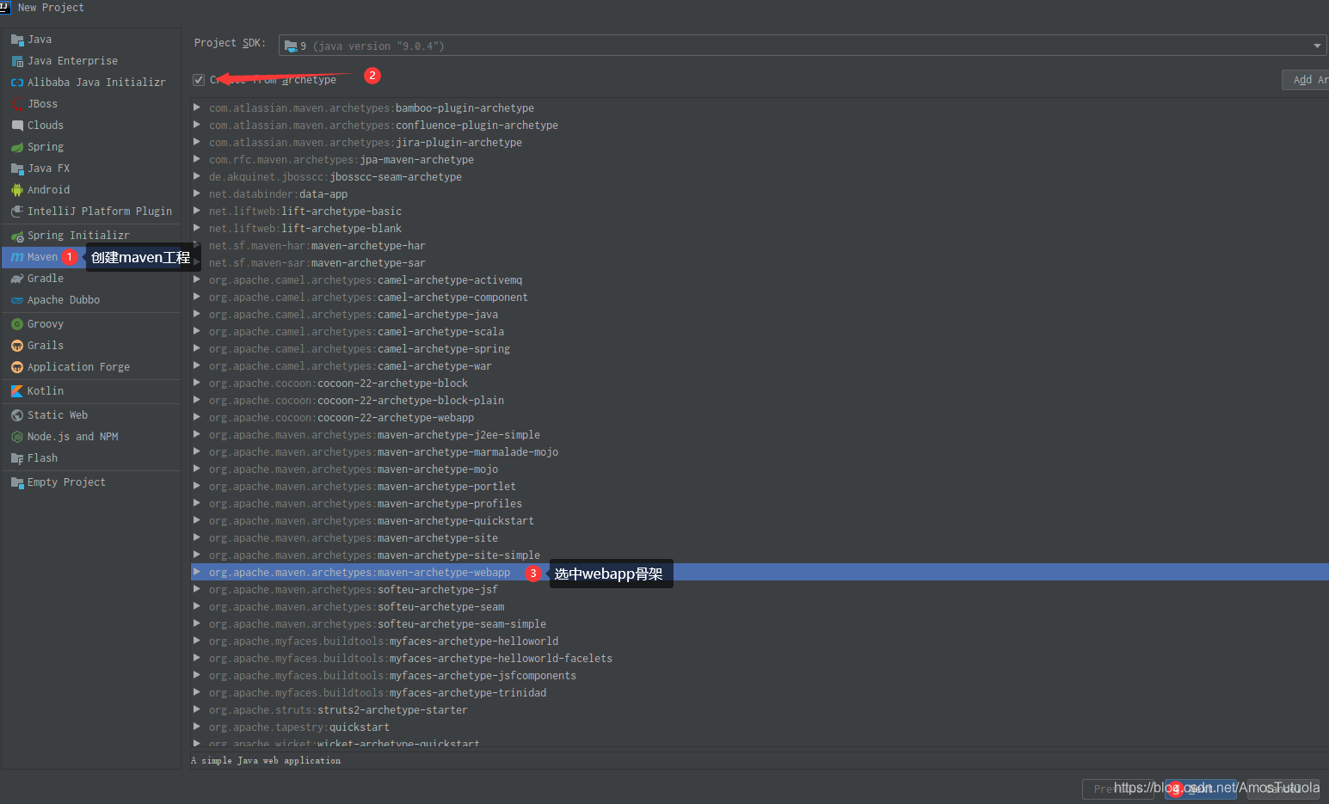Select the Static Web globe icon
The image size is (1329, 804).
(x=17, y=415)
